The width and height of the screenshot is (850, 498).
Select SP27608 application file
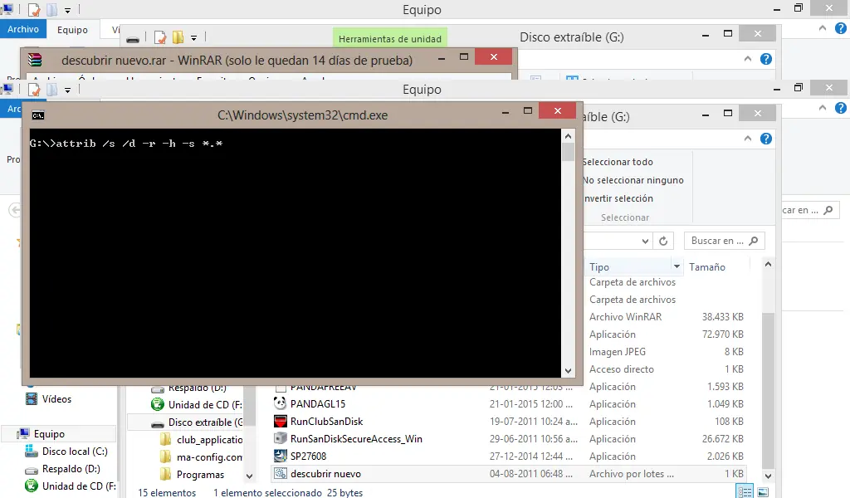pos(309,456)
